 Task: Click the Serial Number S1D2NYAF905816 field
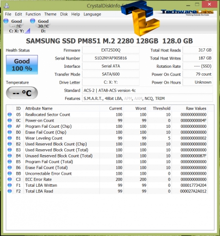point(111,58)
